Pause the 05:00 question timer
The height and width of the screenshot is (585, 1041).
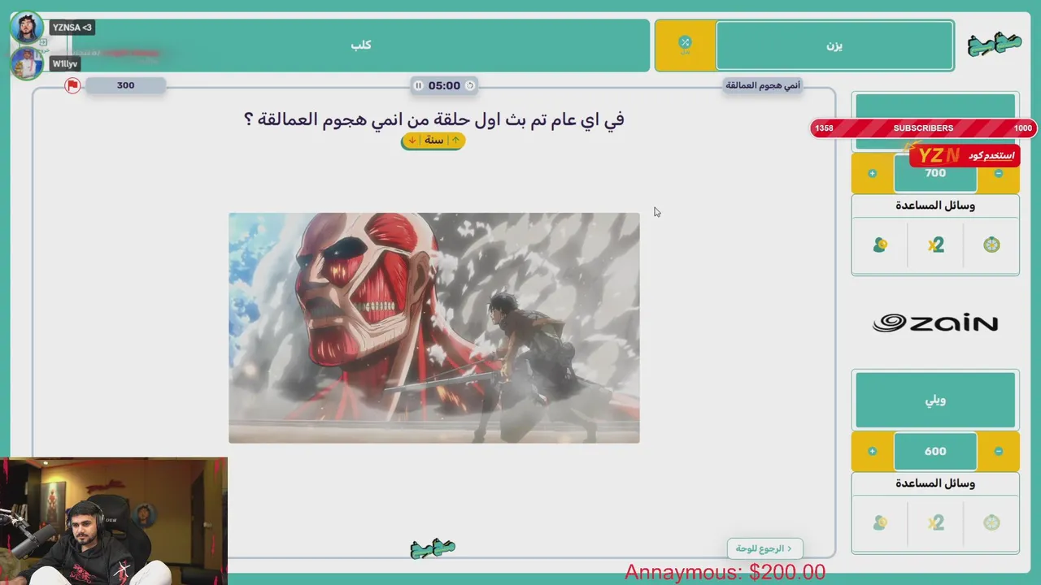tap(418, 85)
